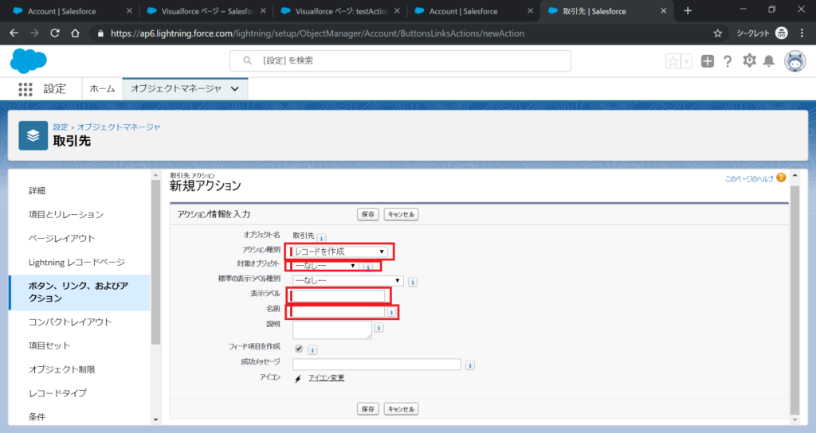
Task: Open the notifications bell icon
Action: click(769, 61)
